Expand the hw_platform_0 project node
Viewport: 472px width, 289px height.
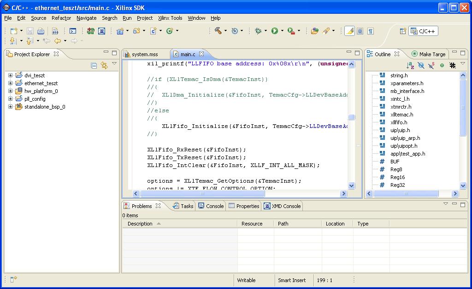(x=10, y=91)
